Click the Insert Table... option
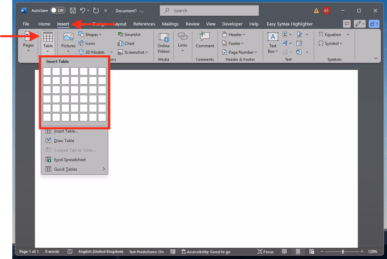 pyautogui.click(x=66, y=131)
